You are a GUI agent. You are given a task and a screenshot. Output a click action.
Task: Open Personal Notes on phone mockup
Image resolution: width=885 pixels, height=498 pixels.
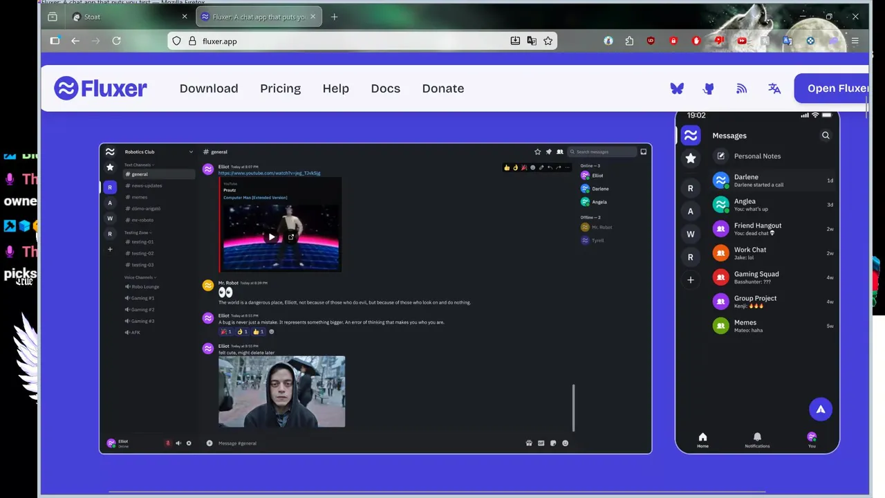click(773, 156)
